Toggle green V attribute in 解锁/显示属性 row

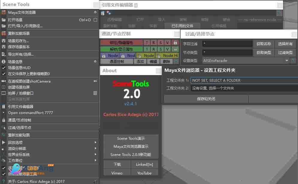[167, 49]
